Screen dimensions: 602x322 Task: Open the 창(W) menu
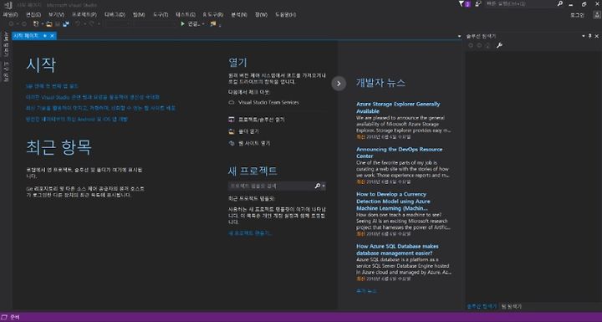[x=261, y=14]
